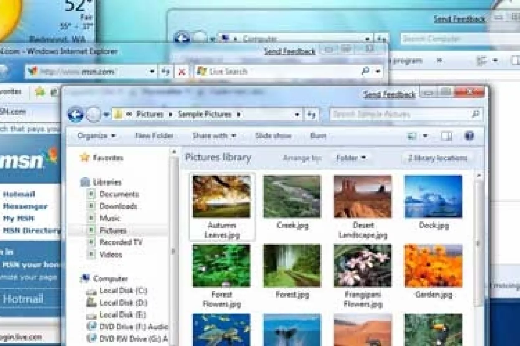Open the 2 library locations link
This screenshot has width=520, height=346.
click(438, 158)
